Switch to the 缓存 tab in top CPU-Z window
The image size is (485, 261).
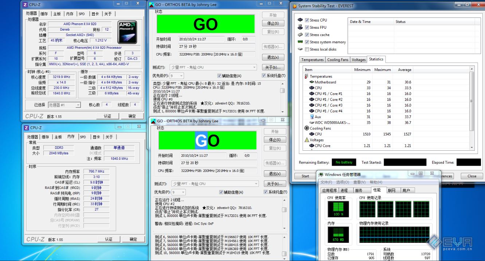click(x=44, y=14)
